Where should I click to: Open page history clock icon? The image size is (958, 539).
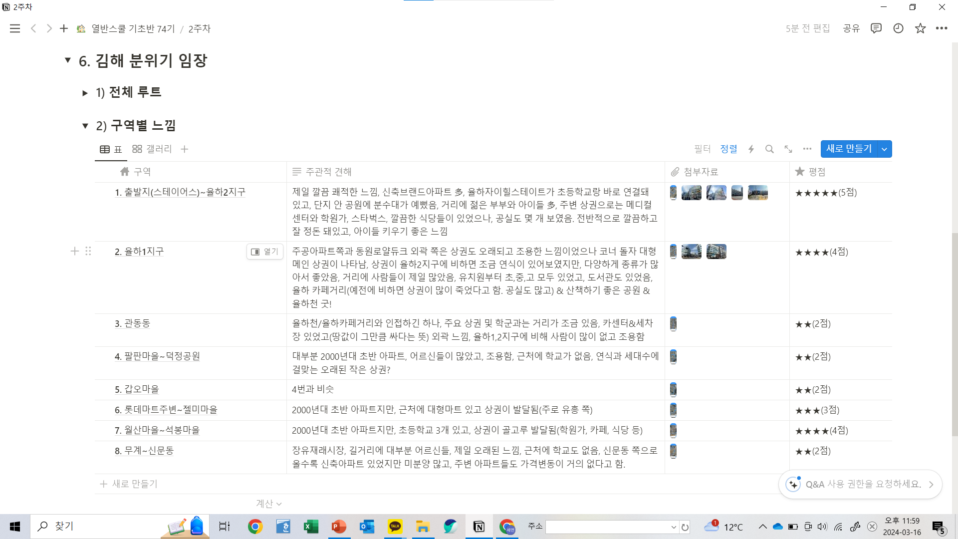(898, 28)
